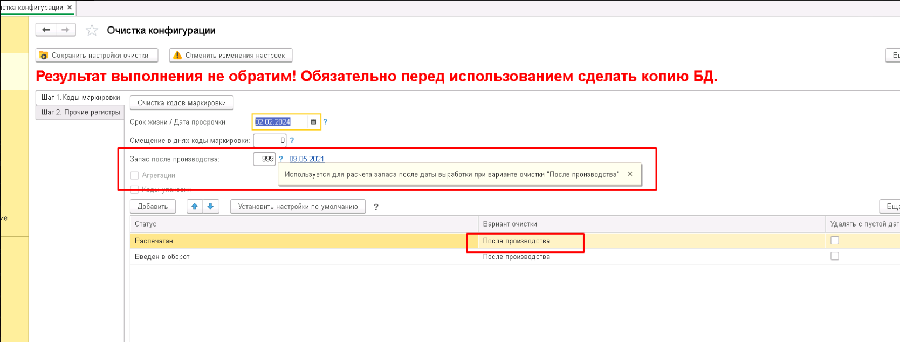Switch to 'Шаг 2. Прочие регистры' tab
The width and height of the screenshot is (900, 342).
tap(80, 112)
